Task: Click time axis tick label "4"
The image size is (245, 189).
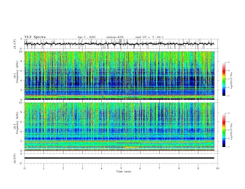Action: point(102,168)
